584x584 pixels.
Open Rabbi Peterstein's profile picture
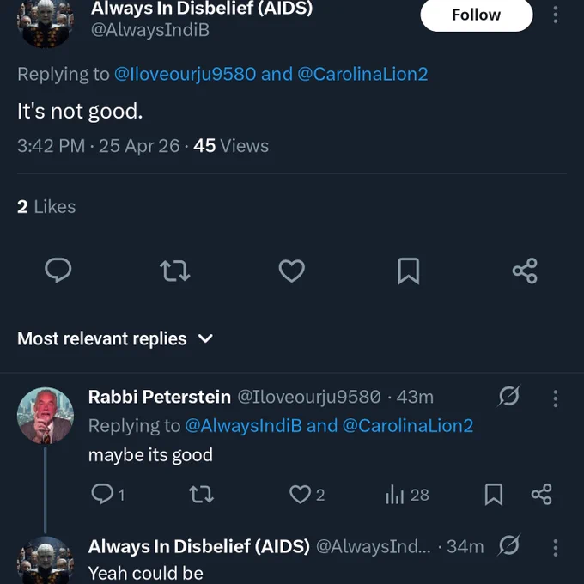coord(46,416)
